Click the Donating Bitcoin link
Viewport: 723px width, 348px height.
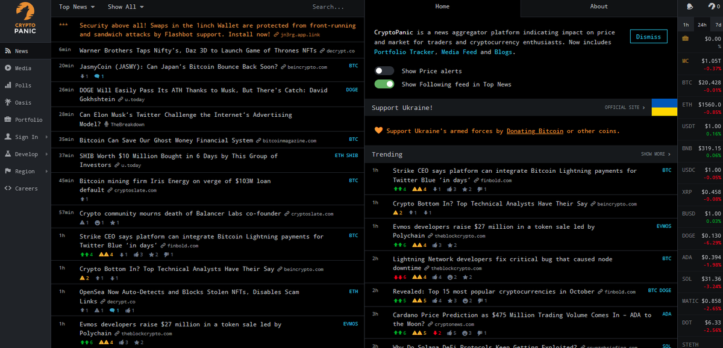pyautogui.click(x=535, y=131)
